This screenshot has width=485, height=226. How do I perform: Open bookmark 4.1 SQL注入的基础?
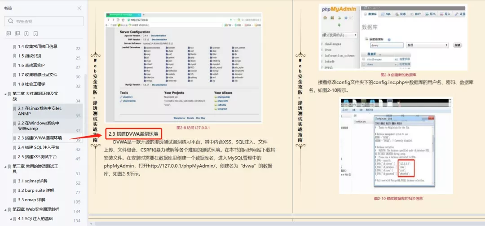(35, 218)
